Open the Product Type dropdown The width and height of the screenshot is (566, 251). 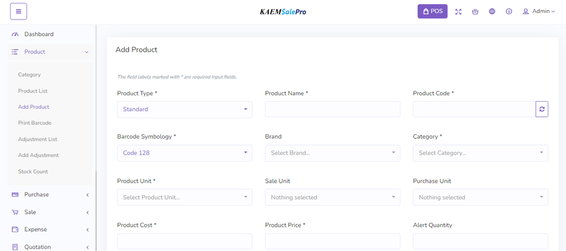pos(185,109)
